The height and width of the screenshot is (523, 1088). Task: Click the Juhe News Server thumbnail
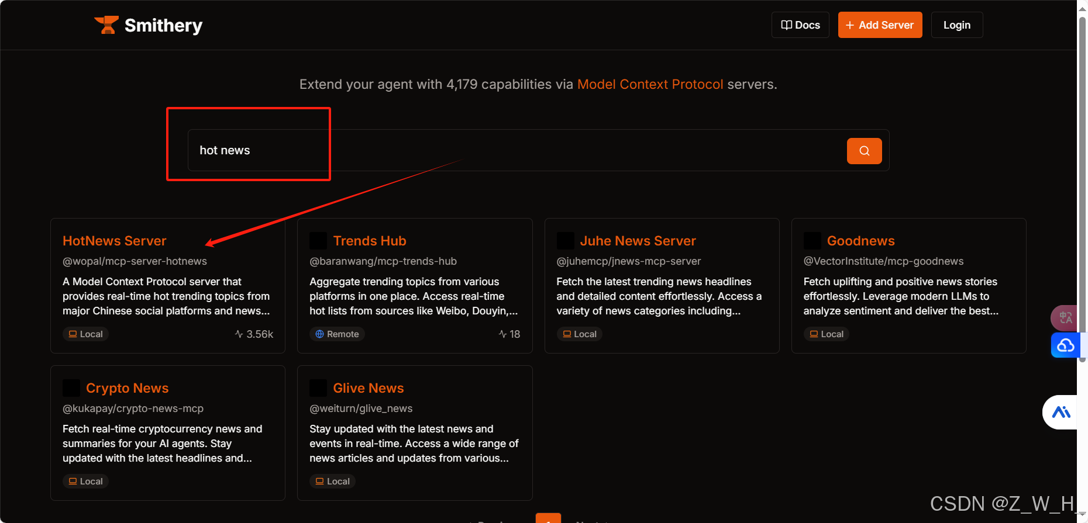(565, 241)
